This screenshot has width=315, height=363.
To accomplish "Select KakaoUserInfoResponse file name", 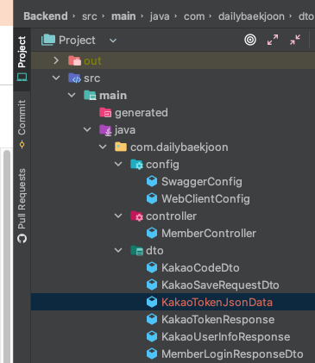I will pyautogui.click(x=226, y=337).
